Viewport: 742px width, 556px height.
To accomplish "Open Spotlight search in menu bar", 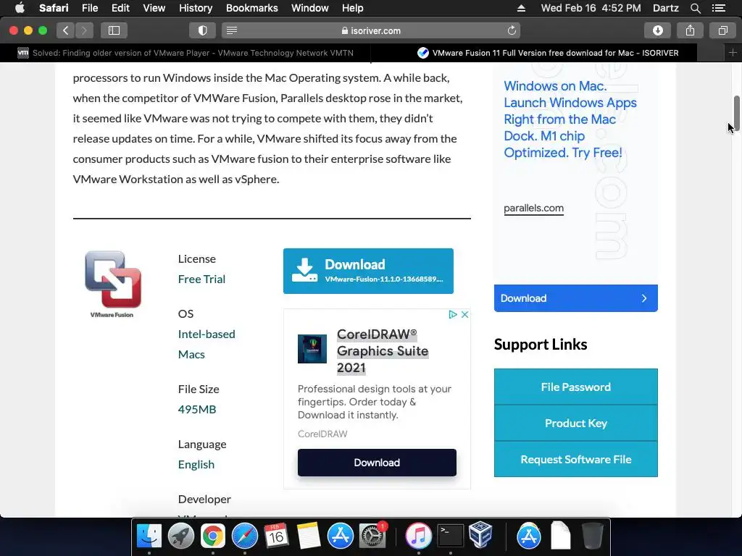I will pyautogui.click(x=695, y=8).
